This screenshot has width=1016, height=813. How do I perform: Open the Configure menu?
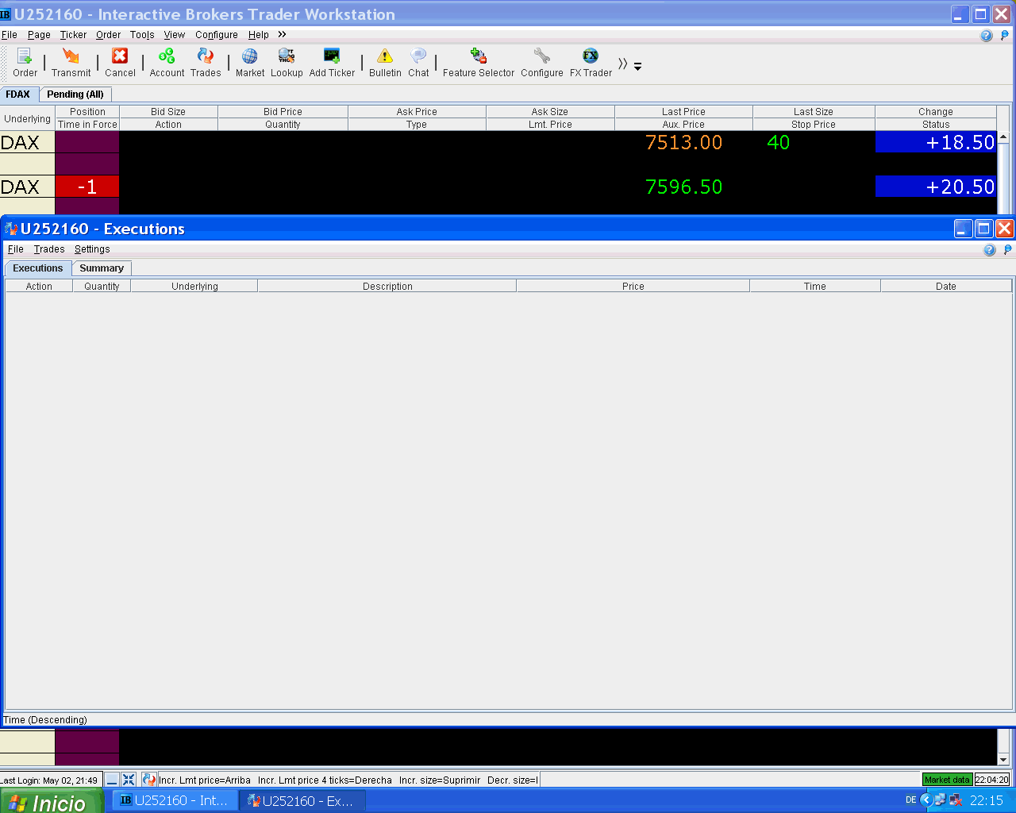[217, 35]
